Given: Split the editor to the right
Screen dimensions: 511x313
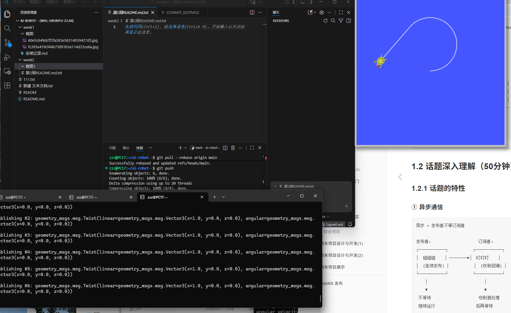Looking at the screenshot, I should 252,12.
